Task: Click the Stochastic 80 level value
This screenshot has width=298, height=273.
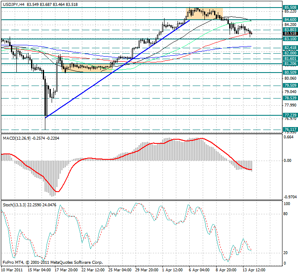Action: tap(285, 214)
